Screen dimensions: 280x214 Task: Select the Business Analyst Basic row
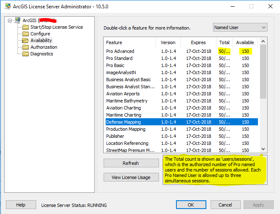(x=182, y=80)
